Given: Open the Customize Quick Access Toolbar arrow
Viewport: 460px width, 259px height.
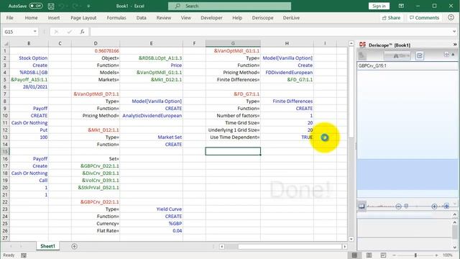Looking at the screenshot, I should tap(88, 6).
